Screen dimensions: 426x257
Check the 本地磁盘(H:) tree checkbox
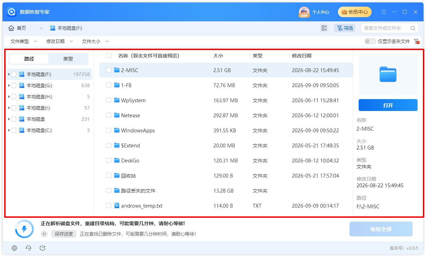[x=14, y=97]
